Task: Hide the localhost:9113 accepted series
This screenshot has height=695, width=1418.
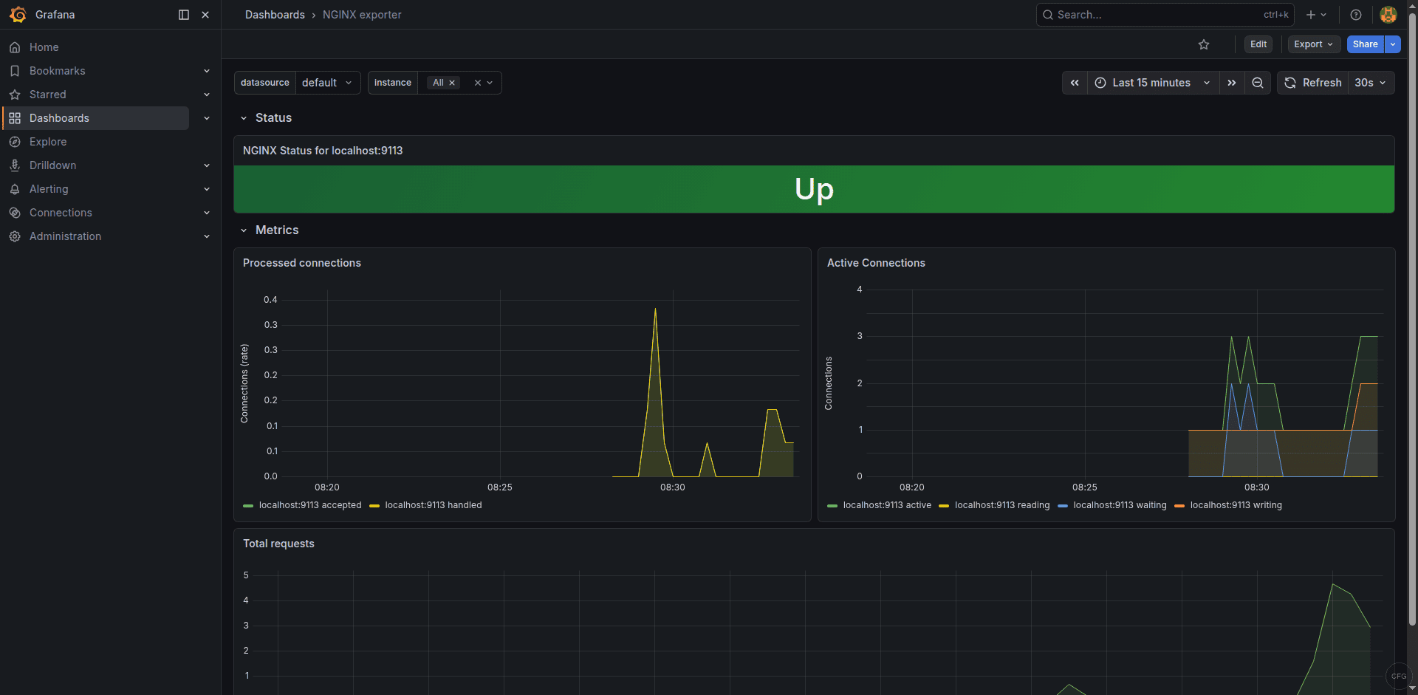Action: (x=310, y=505)
